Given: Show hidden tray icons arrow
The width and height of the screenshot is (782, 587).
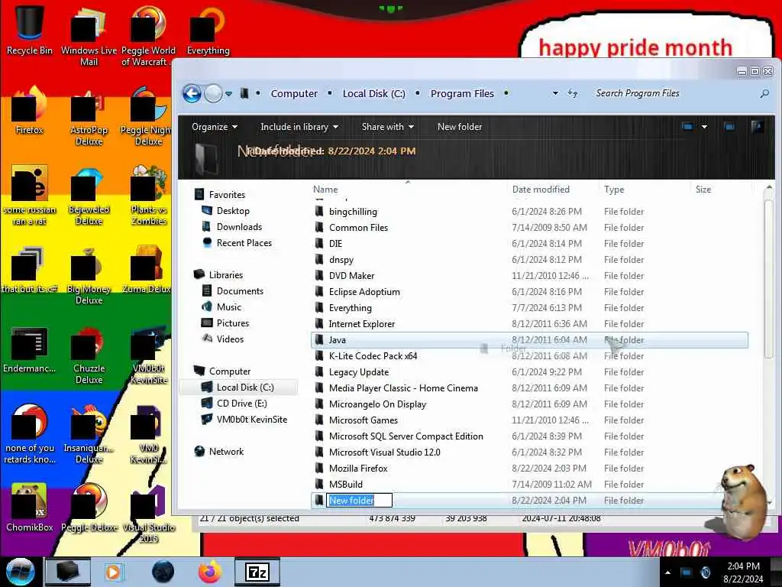Looking at the screenshot, I should coord(667,572).
